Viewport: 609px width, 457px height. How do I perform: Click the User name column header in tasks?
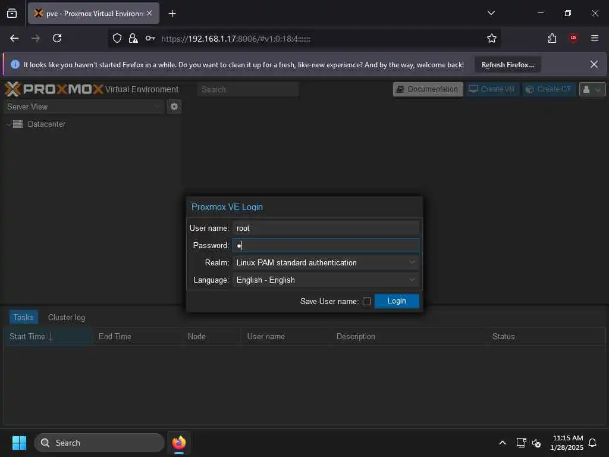point(286,337)
